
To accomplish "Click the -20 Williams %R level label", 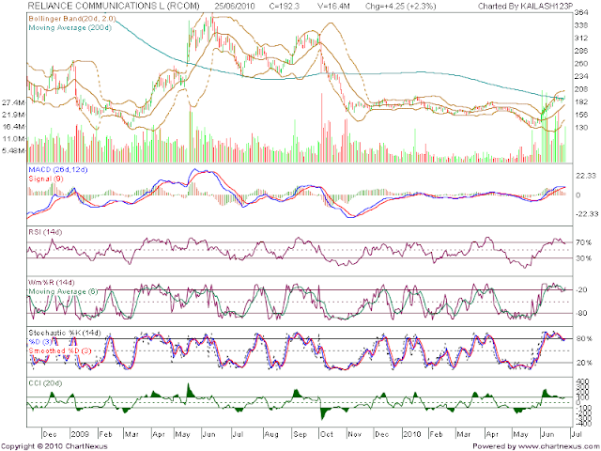I will (582, 290).
